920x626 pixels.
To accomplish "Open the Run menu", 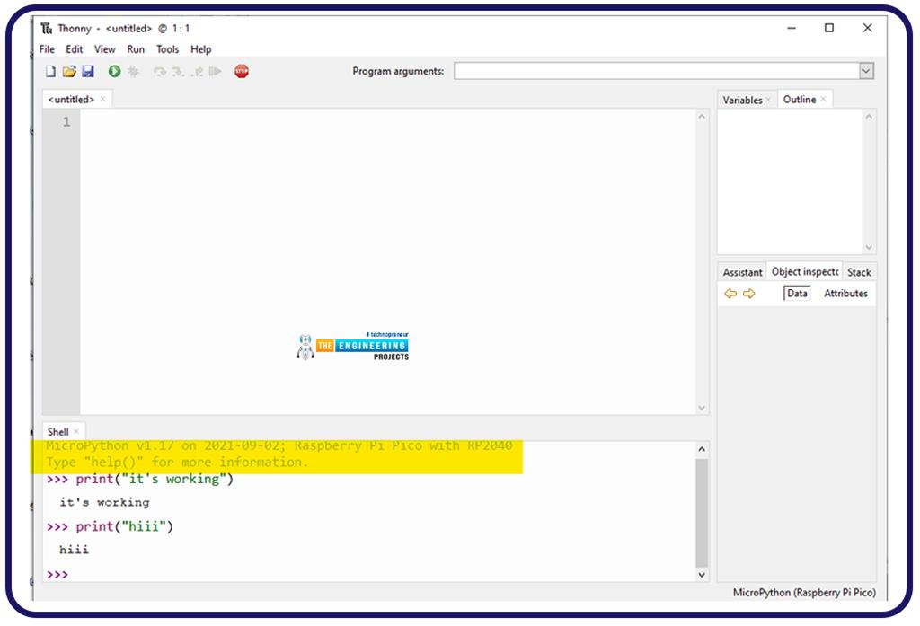I will 136,49.
